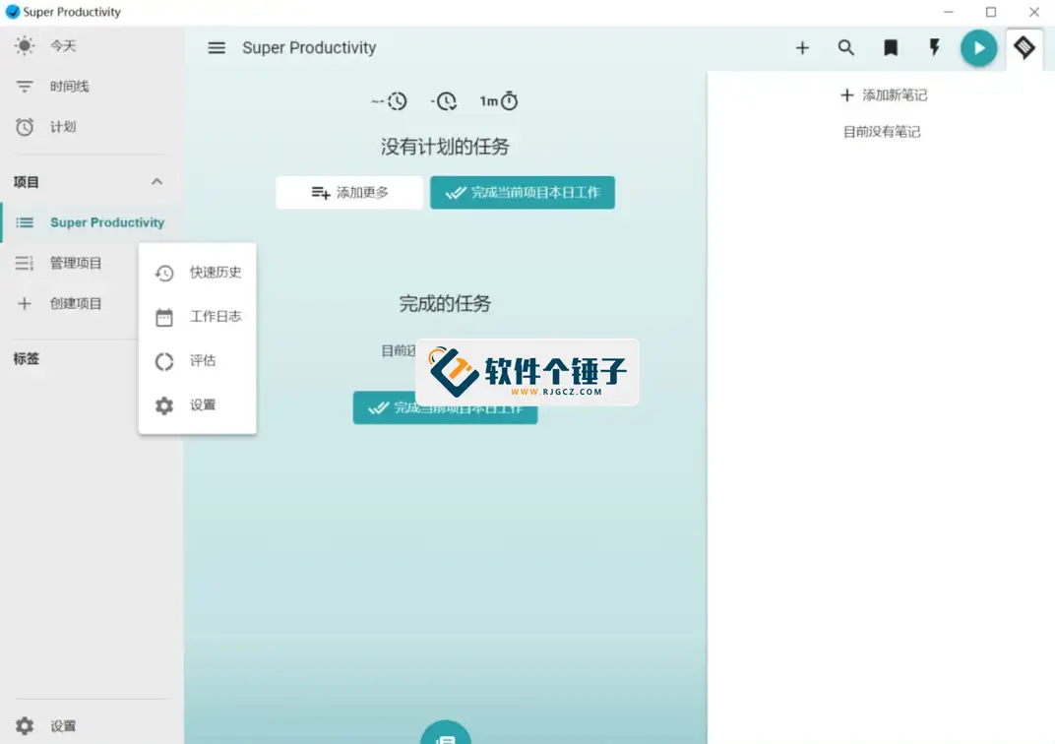Minimize the Super Productivity window
The height and width of the screenshot is (744, 1055).
[x=949, y=12]
